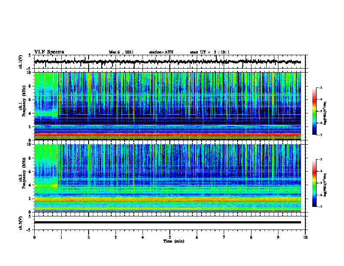The image size is (344, 266).
Task: Click the "Time (min)" x-axis title
Action: tap(174, 241)
